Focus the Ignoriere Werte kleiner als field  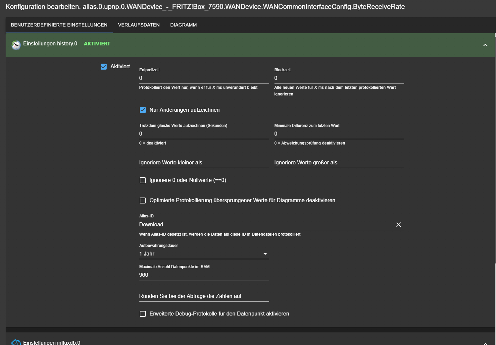pos(204,163)
